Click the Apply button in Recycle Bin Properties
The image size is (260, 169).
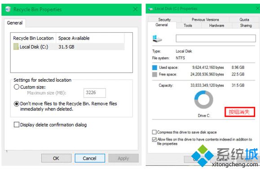123,158
